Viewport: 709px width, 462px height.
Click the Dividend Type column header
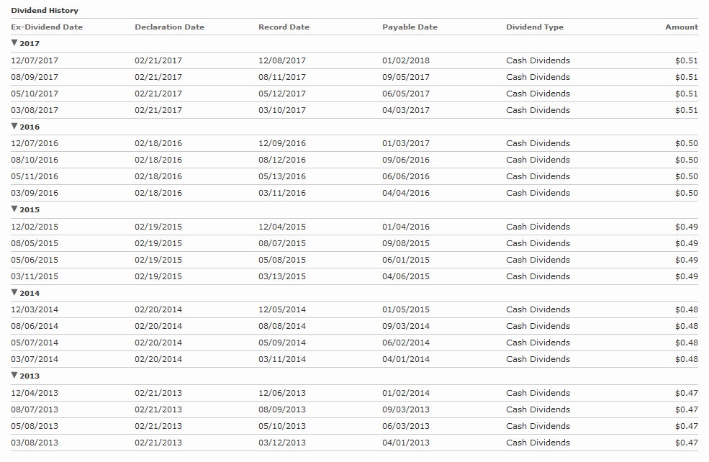[x=535, y=27]
